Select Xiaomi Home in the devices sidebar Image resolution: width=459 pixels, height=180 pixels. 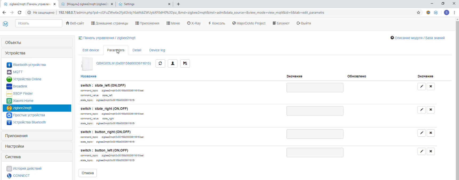[x=23, y=101]
